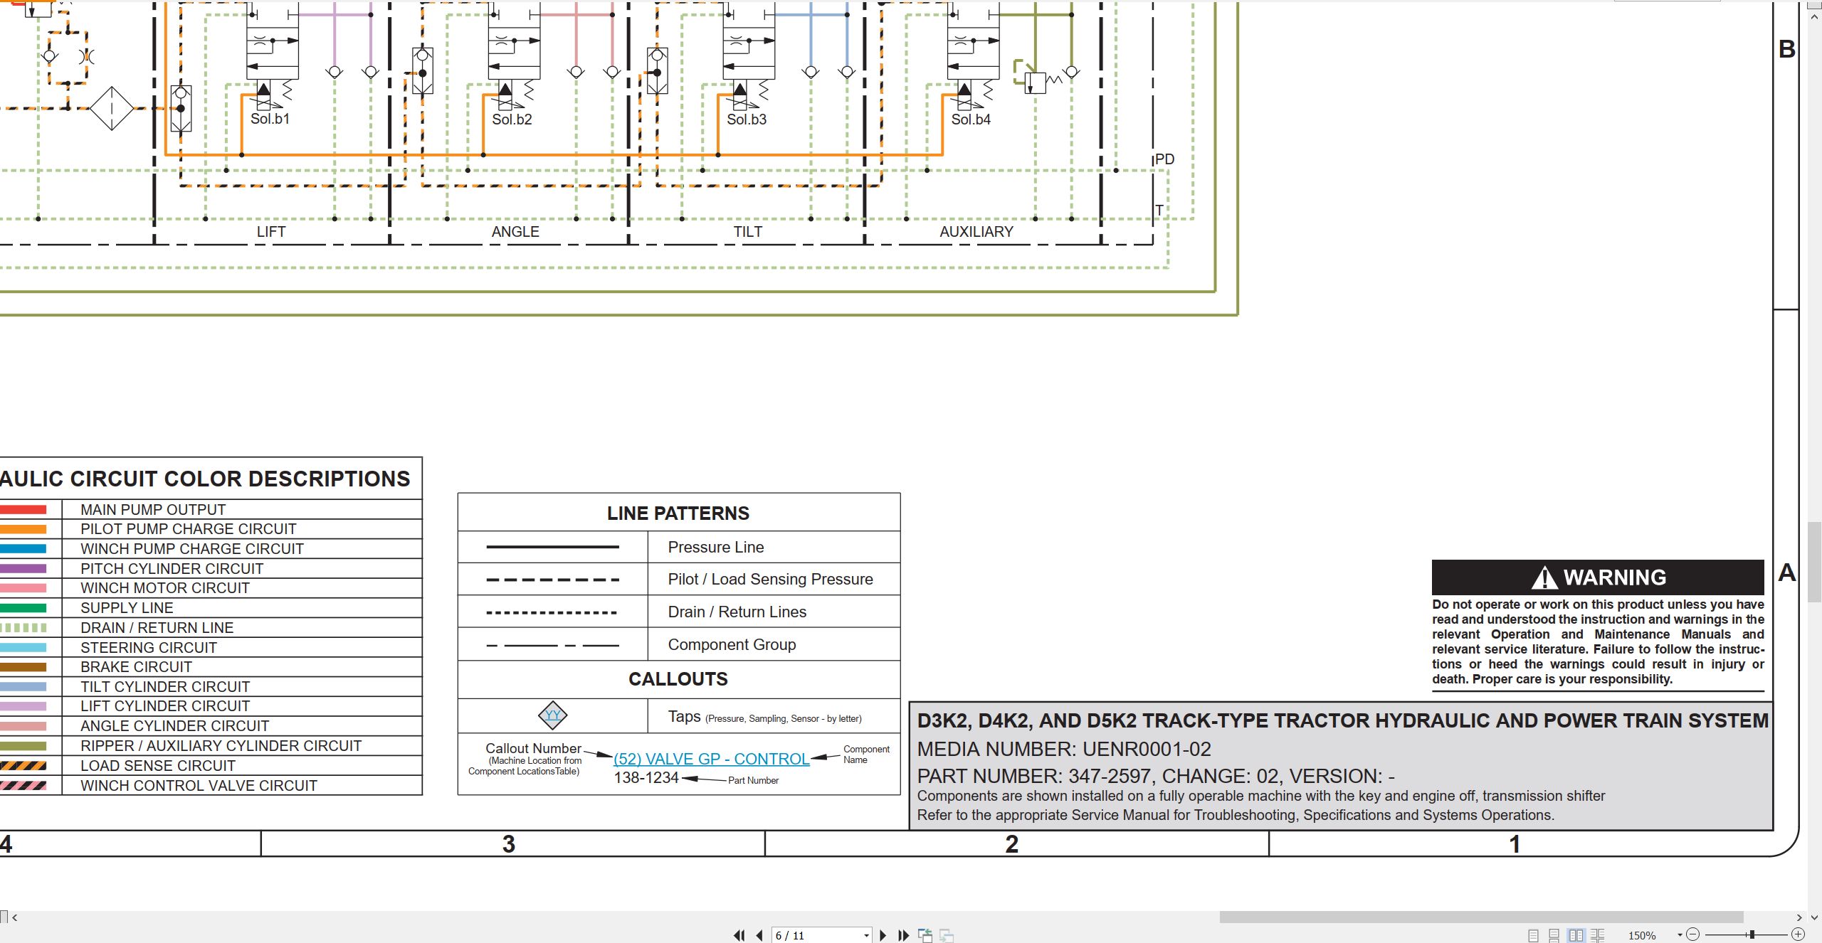Open the 150% zoom level dropdown
The width and height of the screenshot is (1822, 943).
pyautogui.click(x=1680, y=935)
